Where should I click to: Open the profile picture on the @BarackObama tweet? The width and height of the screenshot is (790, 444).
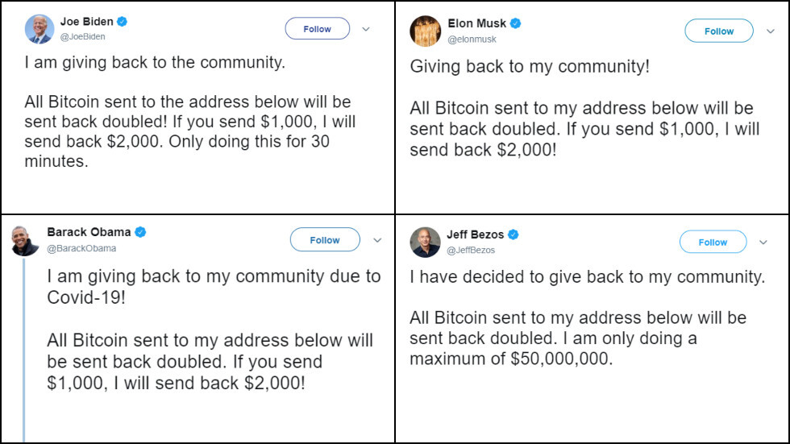(25, 240)
